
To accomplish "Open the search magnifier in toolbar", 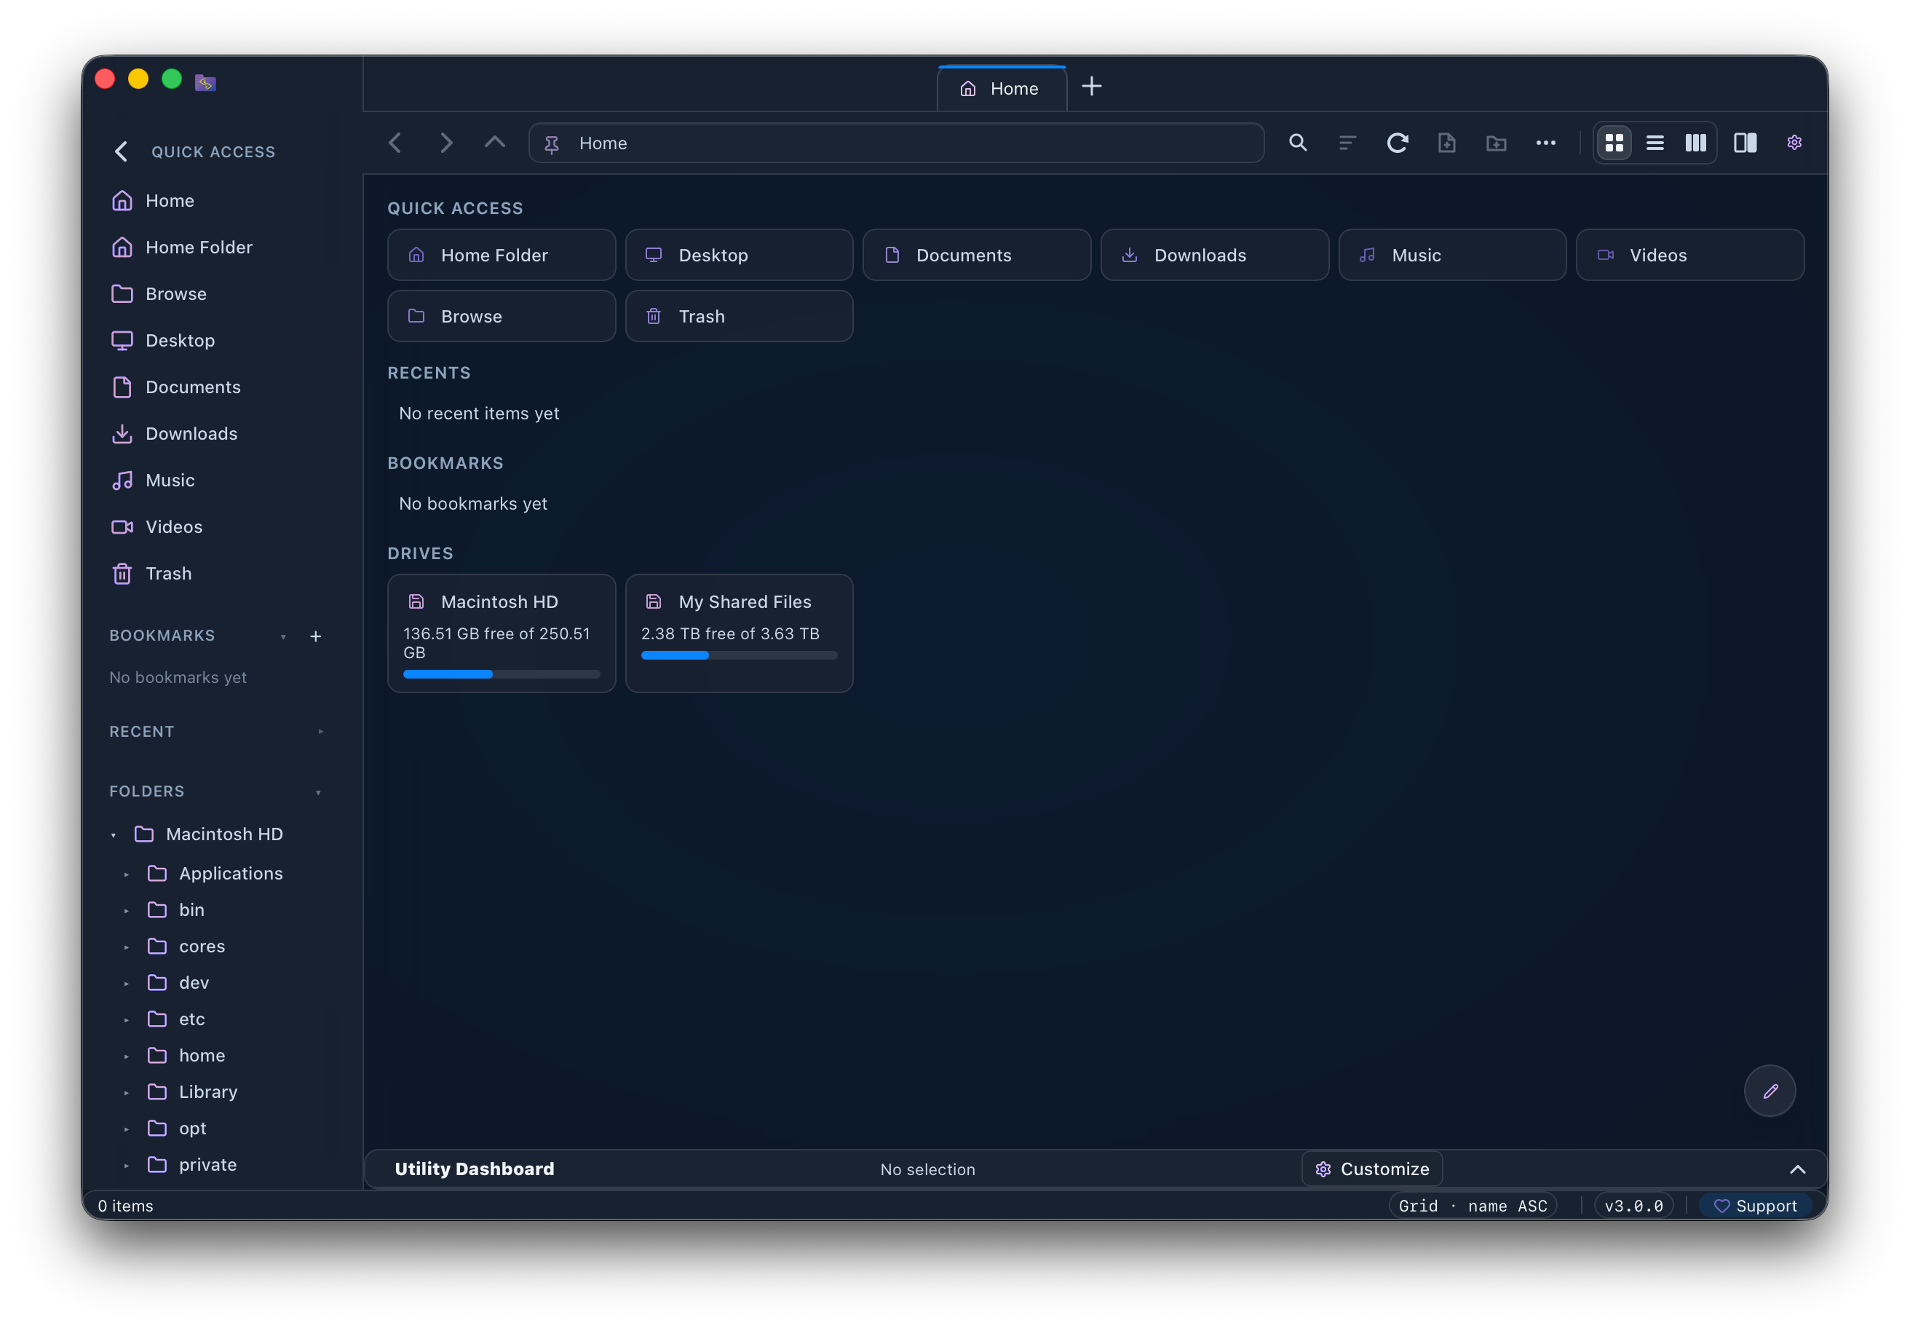I will [1298, 143].
